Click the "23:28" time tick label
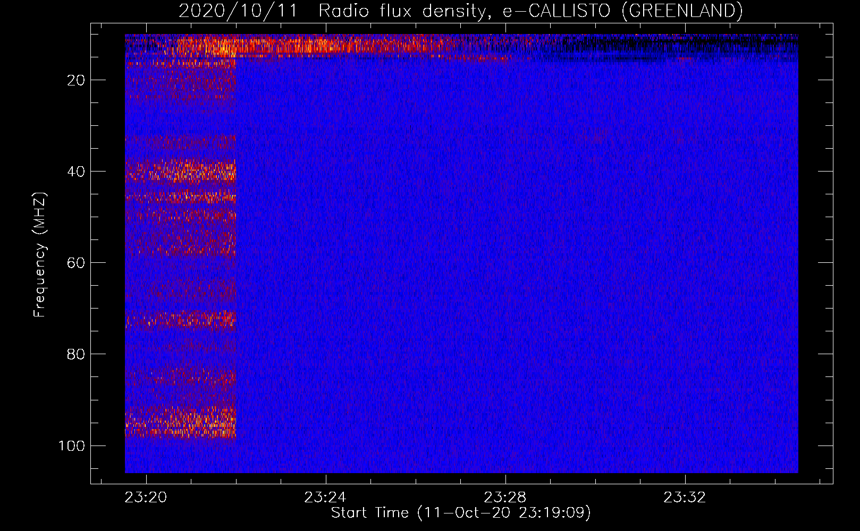860x531 pixels. tap(505, 498)
